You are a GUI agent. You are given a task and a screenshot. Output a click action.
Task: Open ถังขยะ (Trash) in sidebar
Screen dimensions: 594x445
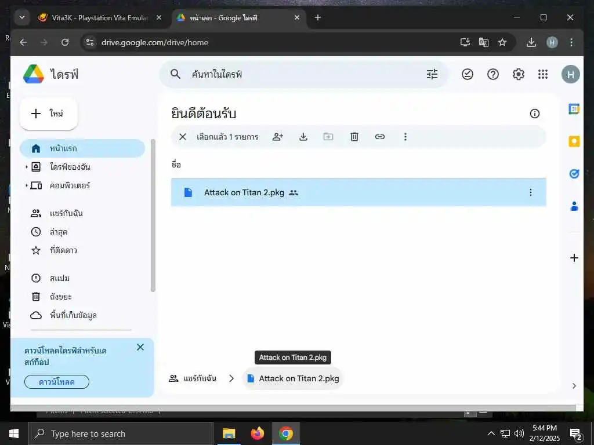[82, 297]
